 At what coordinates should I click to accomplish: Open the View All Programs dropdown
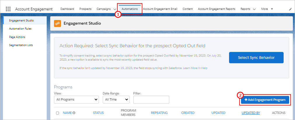click(x=76, y=100)
